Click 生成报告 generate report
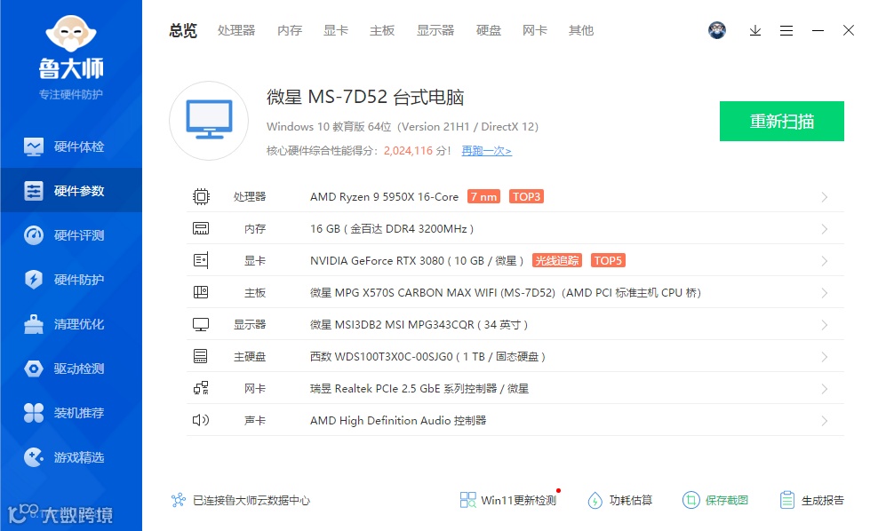Viewport: 870px width, 531px height. (811, 501)
